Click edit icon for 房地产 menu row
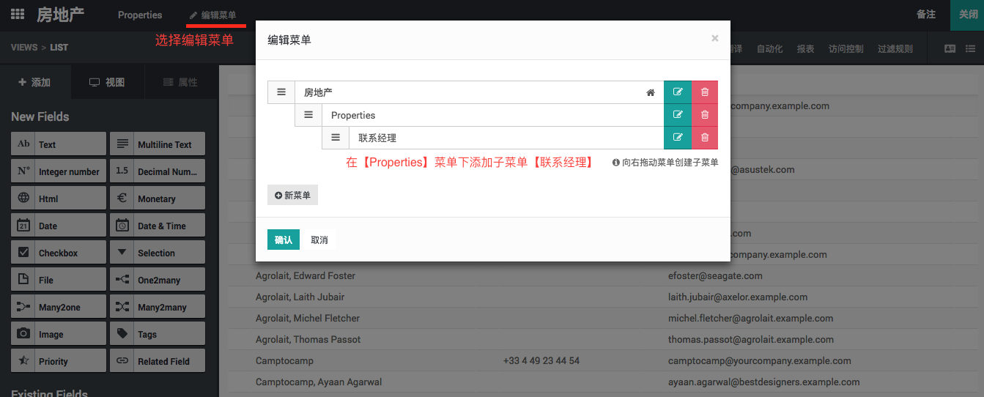 [678, 92]
